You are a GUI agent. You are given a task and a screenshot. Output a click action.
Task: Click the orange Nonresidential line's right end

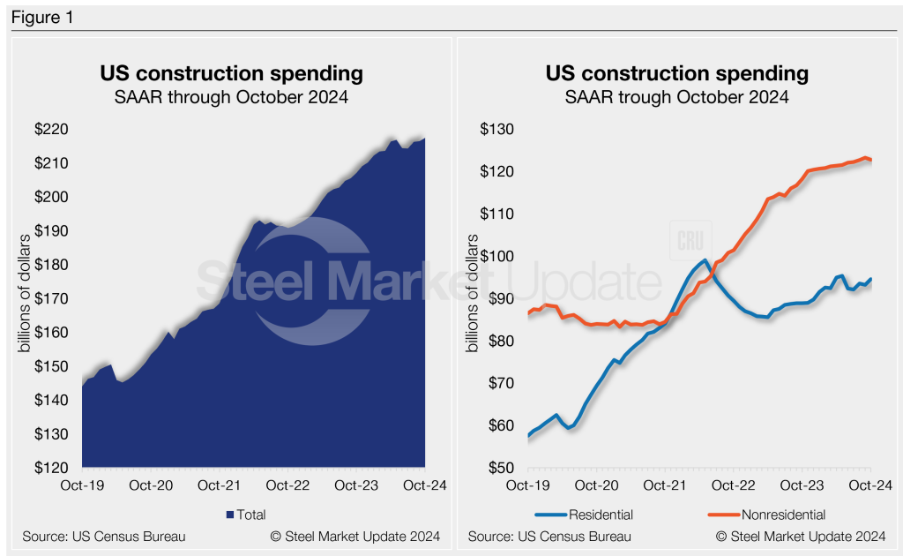(x=871, y=160)
